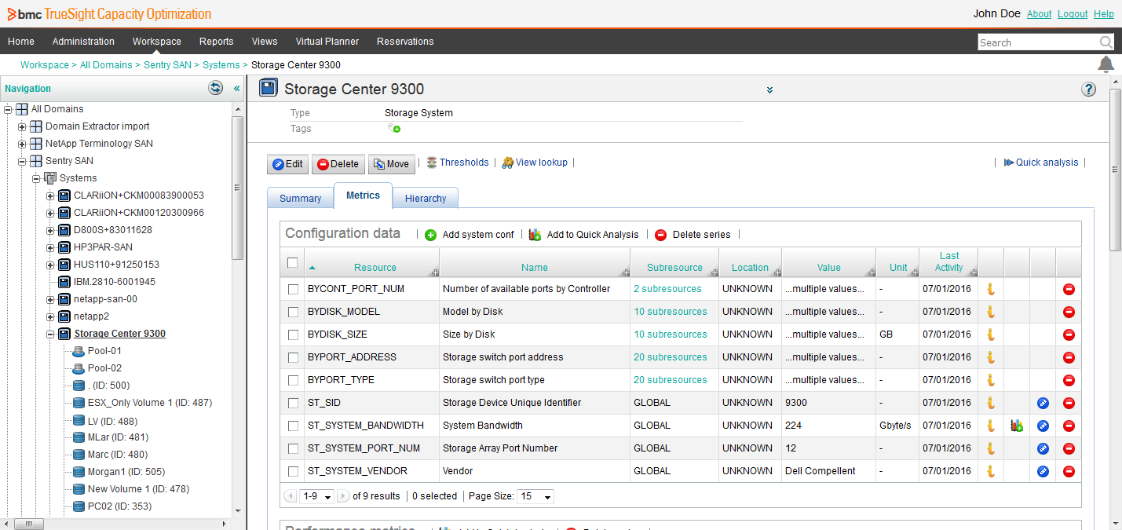Switch to the Summary tab
Viewport: 1122px width, 530px height.
pyautogui.click(x=301, y=198)
